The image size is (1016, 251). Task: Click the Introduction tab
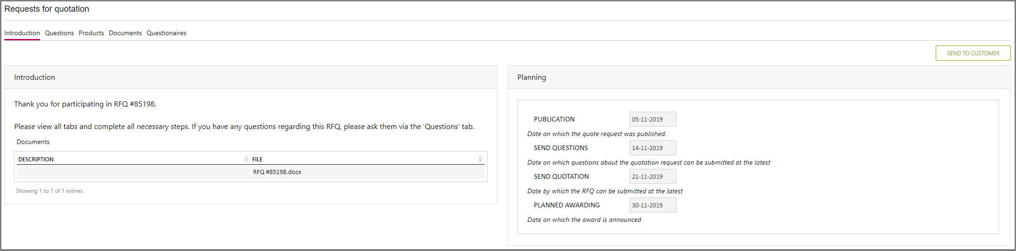click(x=22, y=33)
